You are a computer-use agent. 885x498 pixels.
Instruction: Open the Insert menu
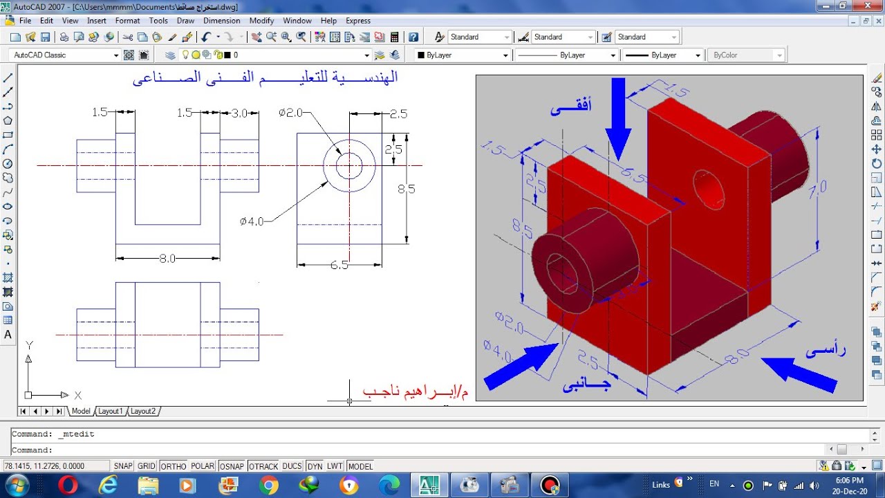[x=97, y=21]
